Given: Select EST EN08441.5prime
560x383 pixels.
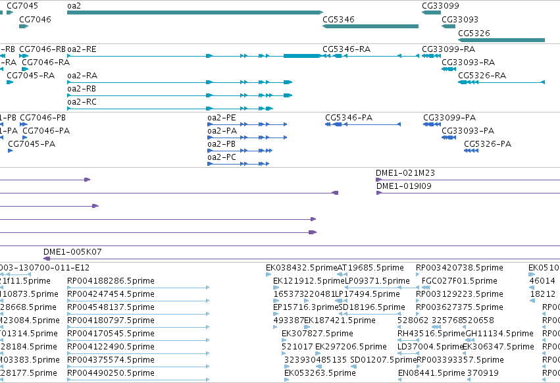Looking at the screenshot, I should 432,374.
